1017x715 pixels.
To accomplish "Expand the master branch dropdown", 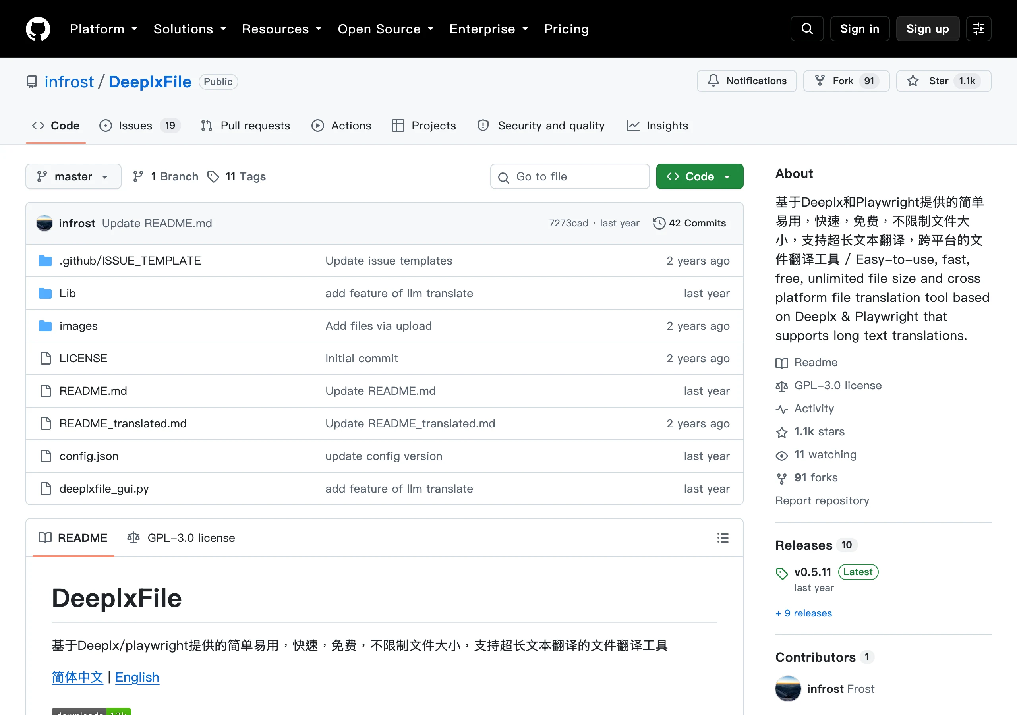I will click(x=73, y=177).
